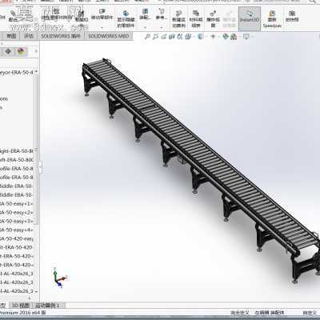The width and height of the screenshot is (320, 320).
Task: Open the View Settings monitor icon
Action: 246,37
